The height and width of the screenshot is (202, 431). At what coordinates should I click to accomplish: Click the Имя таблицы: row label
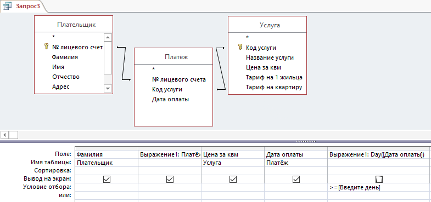pyautogui.click(x=51, y=163)
